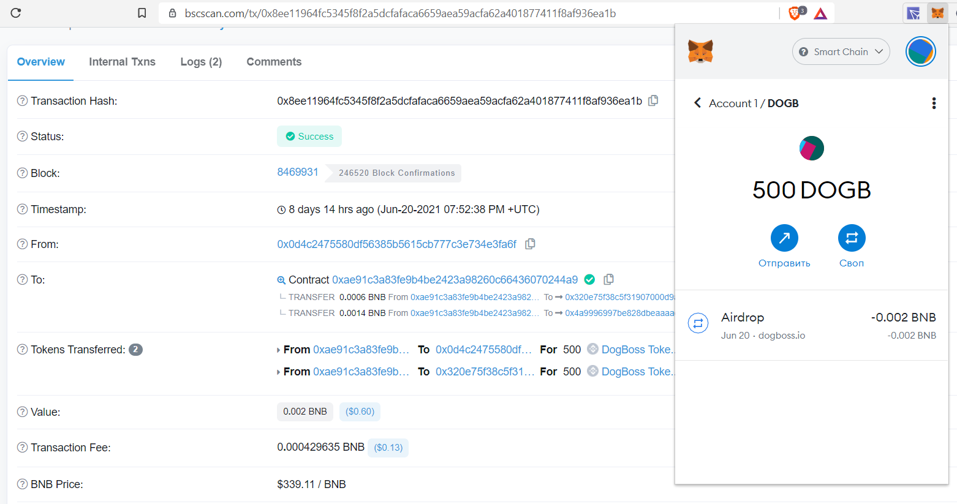Switch to the Internal Txns tab
The image size is (957, 504).
(x=122, y=62)
